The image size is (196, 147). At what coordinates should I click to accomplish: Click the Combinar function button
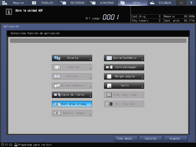pyautogui.click(x=72, y=67)
